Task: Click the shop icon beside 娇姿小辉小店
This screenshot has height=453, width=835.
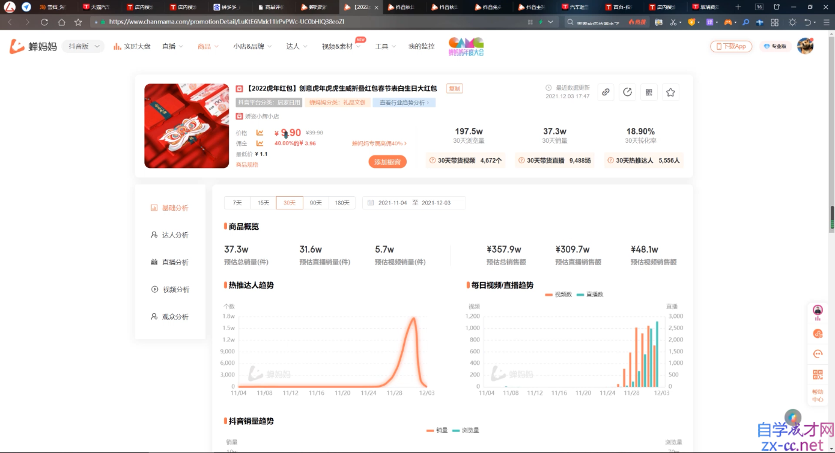Action: coord(239,116)
